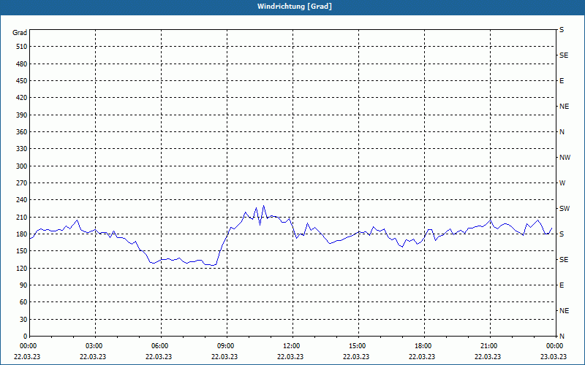Click the 450 degree axis label
585x365 pixels.
(x=22, y=81)
